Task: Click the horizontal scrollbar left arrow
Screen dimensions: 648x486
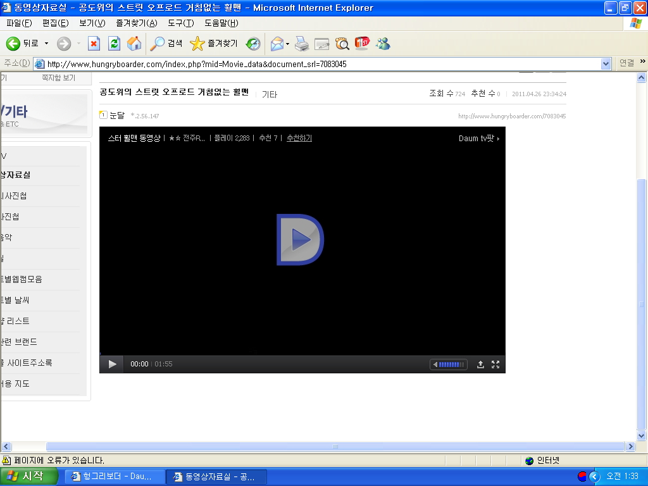Action: point(6,446)
